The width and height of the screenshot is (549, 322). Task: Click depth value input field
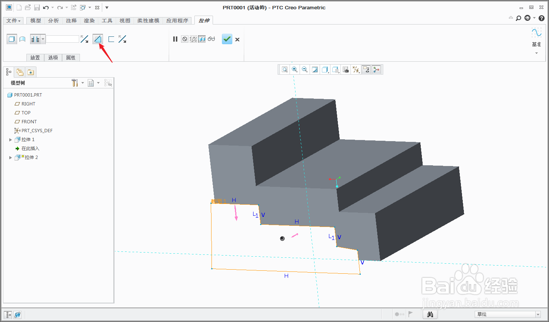pyautogui.click(x=62, y=39)
